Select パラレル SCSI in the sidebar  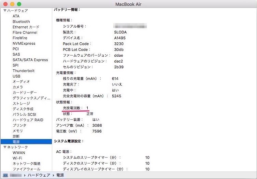pos(24,114)
